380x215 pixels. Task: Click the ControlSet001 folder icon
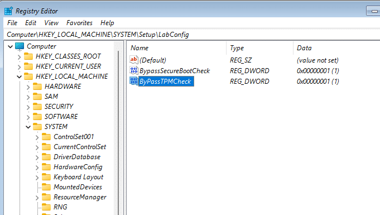pos(46,137)
